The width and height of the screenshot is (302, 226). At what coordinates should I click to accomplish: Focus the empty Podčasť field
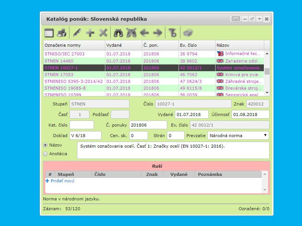[x=120, y=115]
